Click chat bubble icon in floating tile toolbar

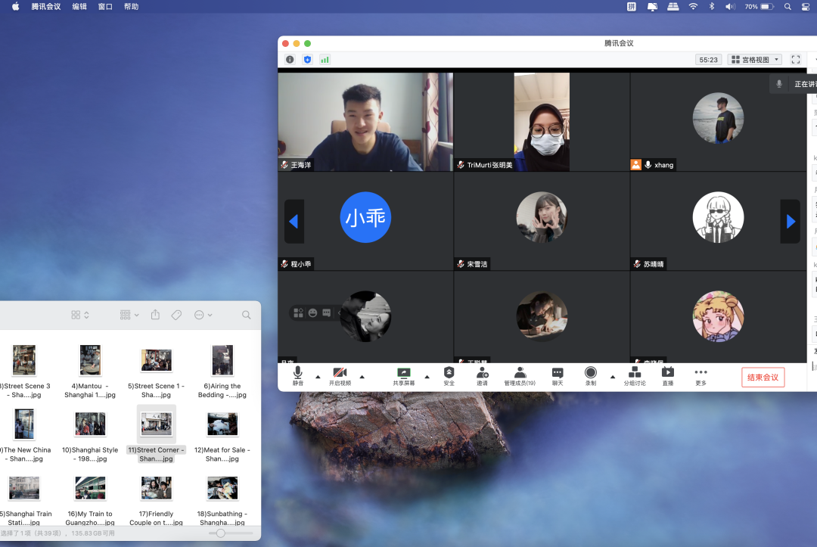click(x=327, y=312)
